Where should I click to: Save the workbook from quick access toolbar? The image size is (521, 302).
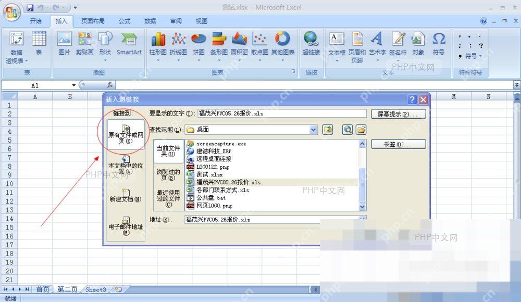pos(30,7)
